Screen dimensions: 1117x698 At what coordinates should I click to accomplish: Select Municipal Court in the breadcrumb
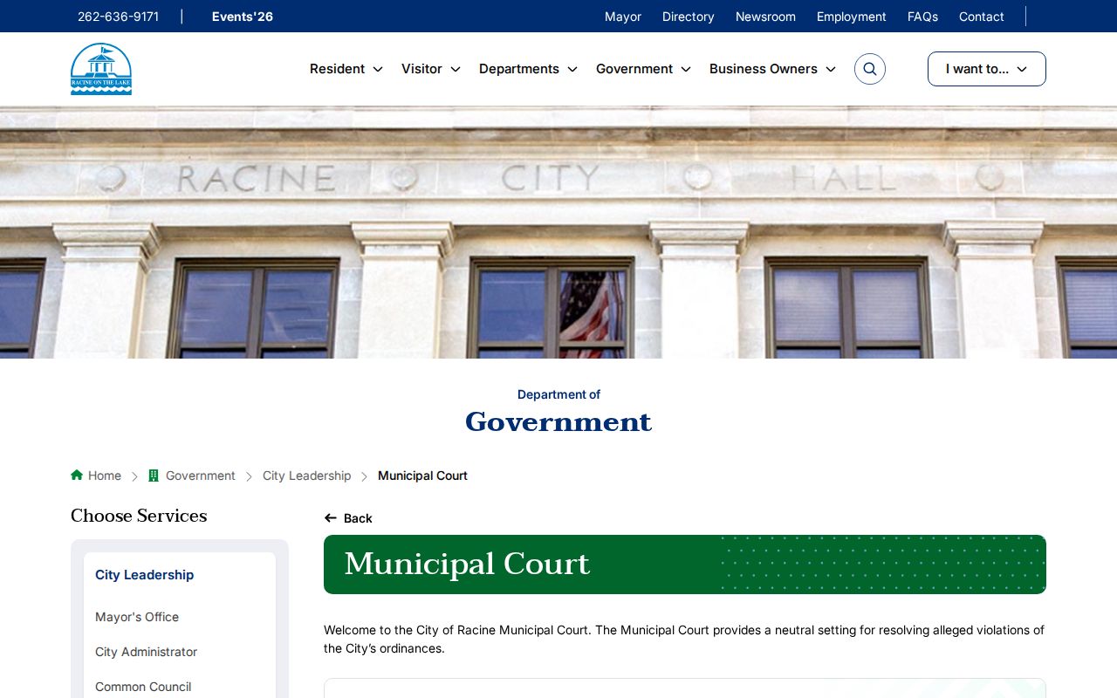[422, 476]
